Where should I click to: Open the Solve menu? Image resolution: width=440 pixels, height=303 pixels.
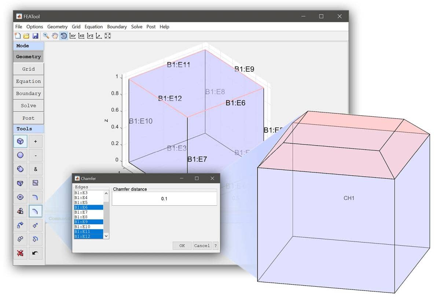pos(137,27)
